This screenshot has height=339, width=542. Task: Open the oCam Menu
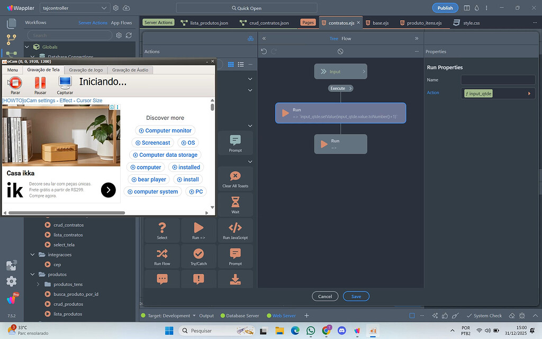[x=13, y=70]
